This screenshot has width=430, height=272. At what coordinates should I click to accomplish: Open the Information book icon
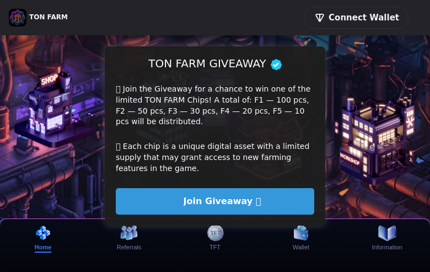(387, 233)
